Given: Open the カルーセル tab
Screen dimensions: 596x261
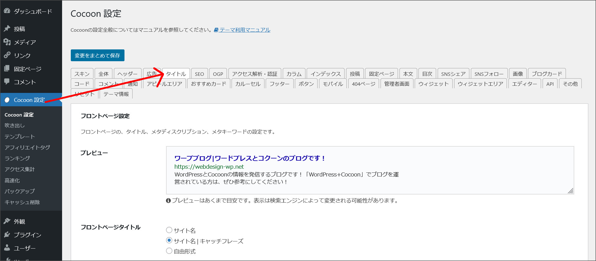Looking at the screenshot, I should tap(248, 84).
